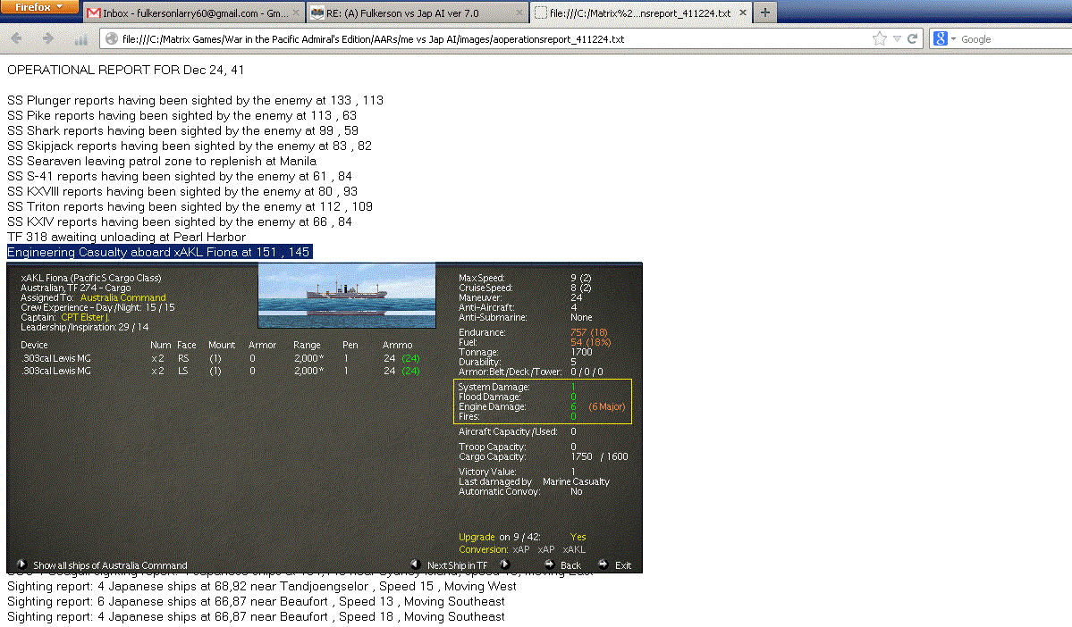Click the Exit arrow icon

(603, 564)
